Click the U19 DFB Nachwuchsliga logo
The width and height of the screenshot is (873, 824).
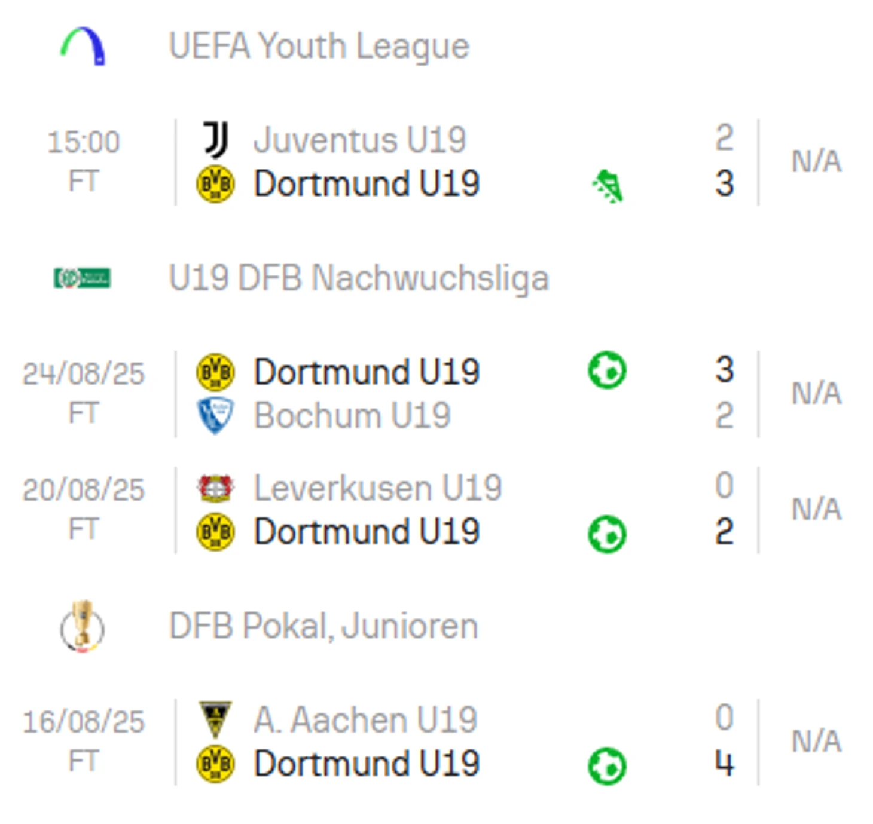click(x=82, y=278)
